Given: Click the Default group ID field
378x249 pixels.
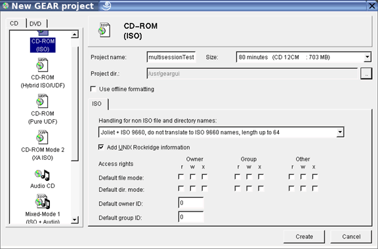Looking at the screenshot, I should (191, 217).
